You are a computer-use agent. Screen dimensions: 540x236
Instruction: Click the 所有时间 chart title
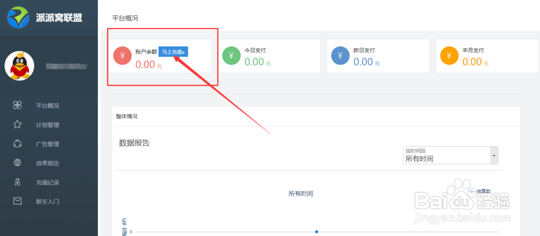click(x=301, y=194)
